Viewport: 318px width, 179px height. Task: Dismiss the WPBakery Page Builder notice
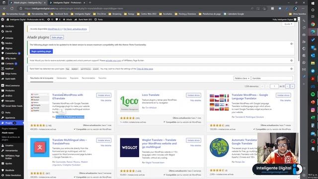pos(292,61)
